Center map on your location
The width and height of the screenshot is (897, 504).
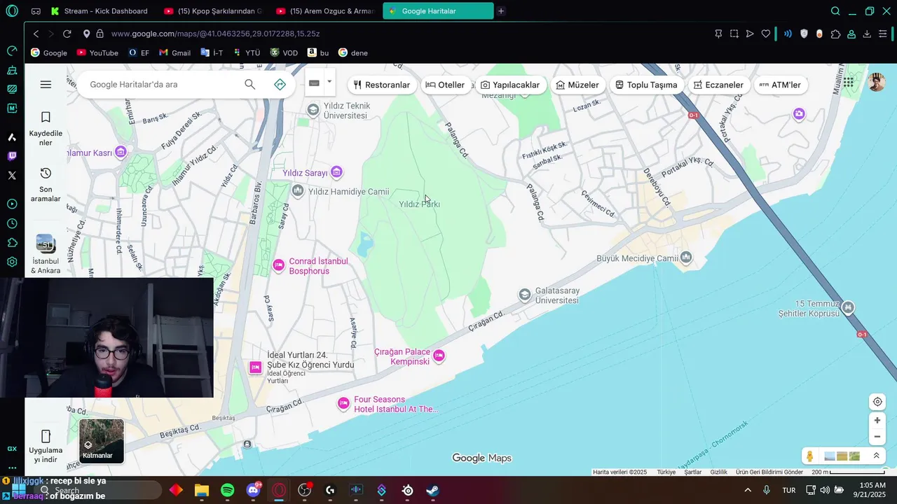pos(877,402)
